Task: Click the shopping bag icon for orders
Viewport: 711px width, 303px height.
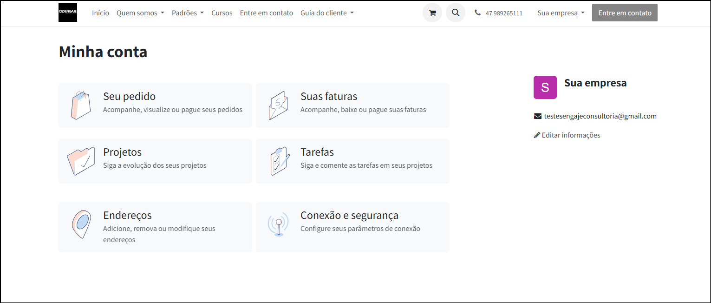Action: click(x=81, y=105)
